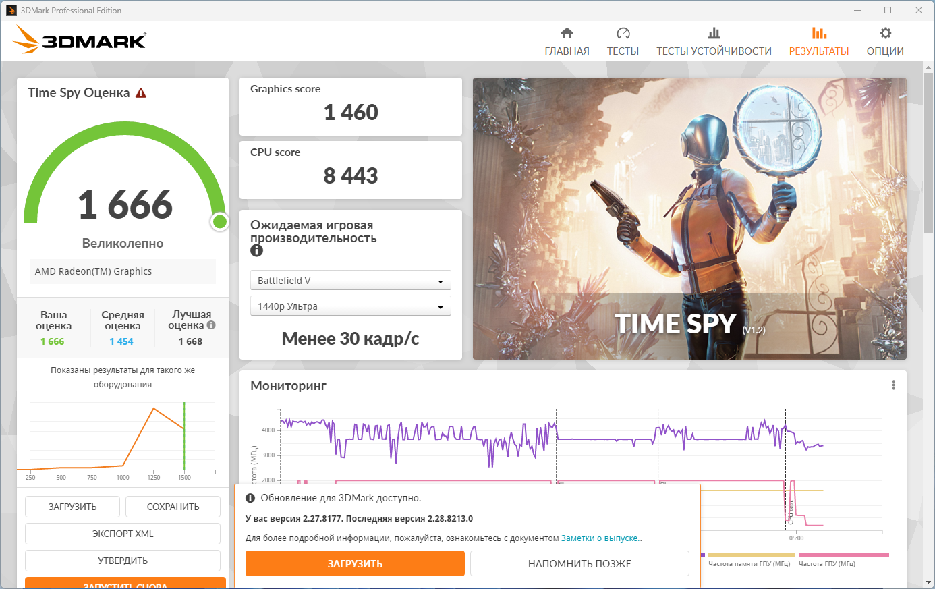Click the CPU score value 8 443
Image resolution: width=935 pixels, height=589 pixels.
[351, 175]
